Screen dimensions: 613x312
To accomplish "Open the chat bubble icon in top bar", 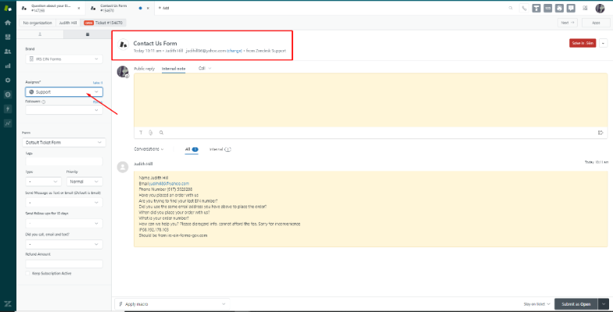I will (571, 8).
